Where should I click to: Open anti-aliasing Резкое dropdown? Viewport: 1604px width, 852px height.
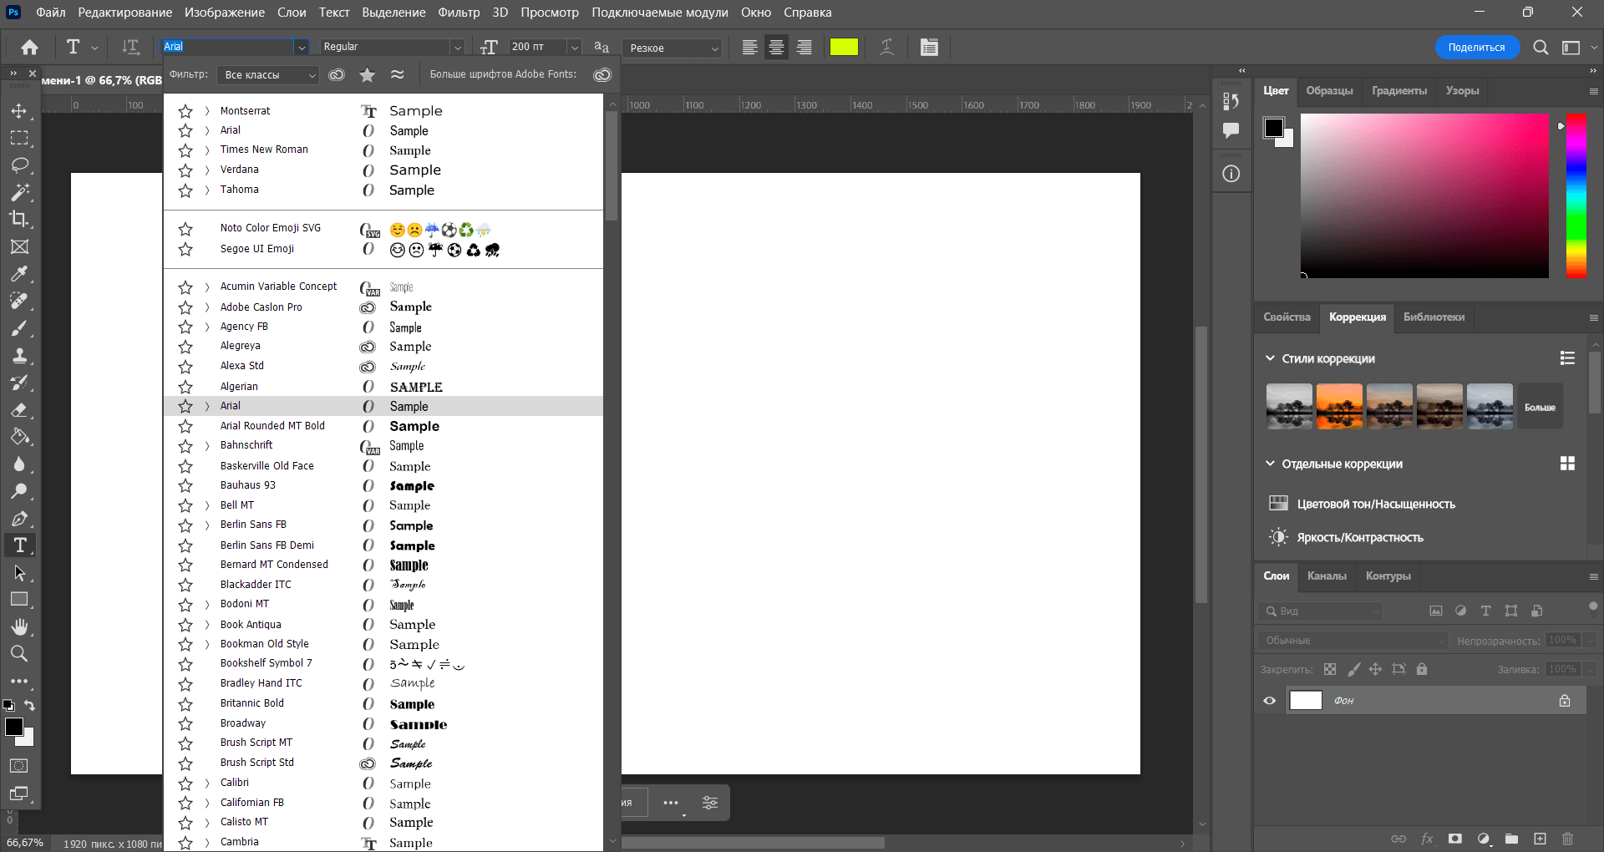click(x=673, y=48)
